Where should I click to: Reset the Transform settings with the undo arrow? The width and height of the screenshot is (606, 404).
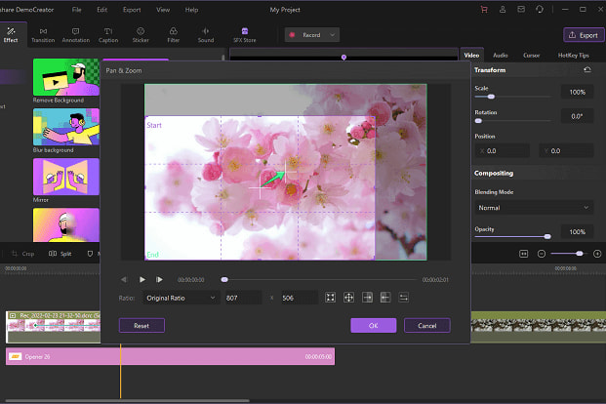tap(586, 71)
